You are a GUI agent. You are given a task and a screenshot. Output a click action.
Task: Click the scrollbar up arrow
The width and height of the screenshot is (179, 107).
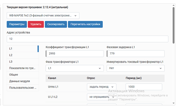[x=174, y=5]
